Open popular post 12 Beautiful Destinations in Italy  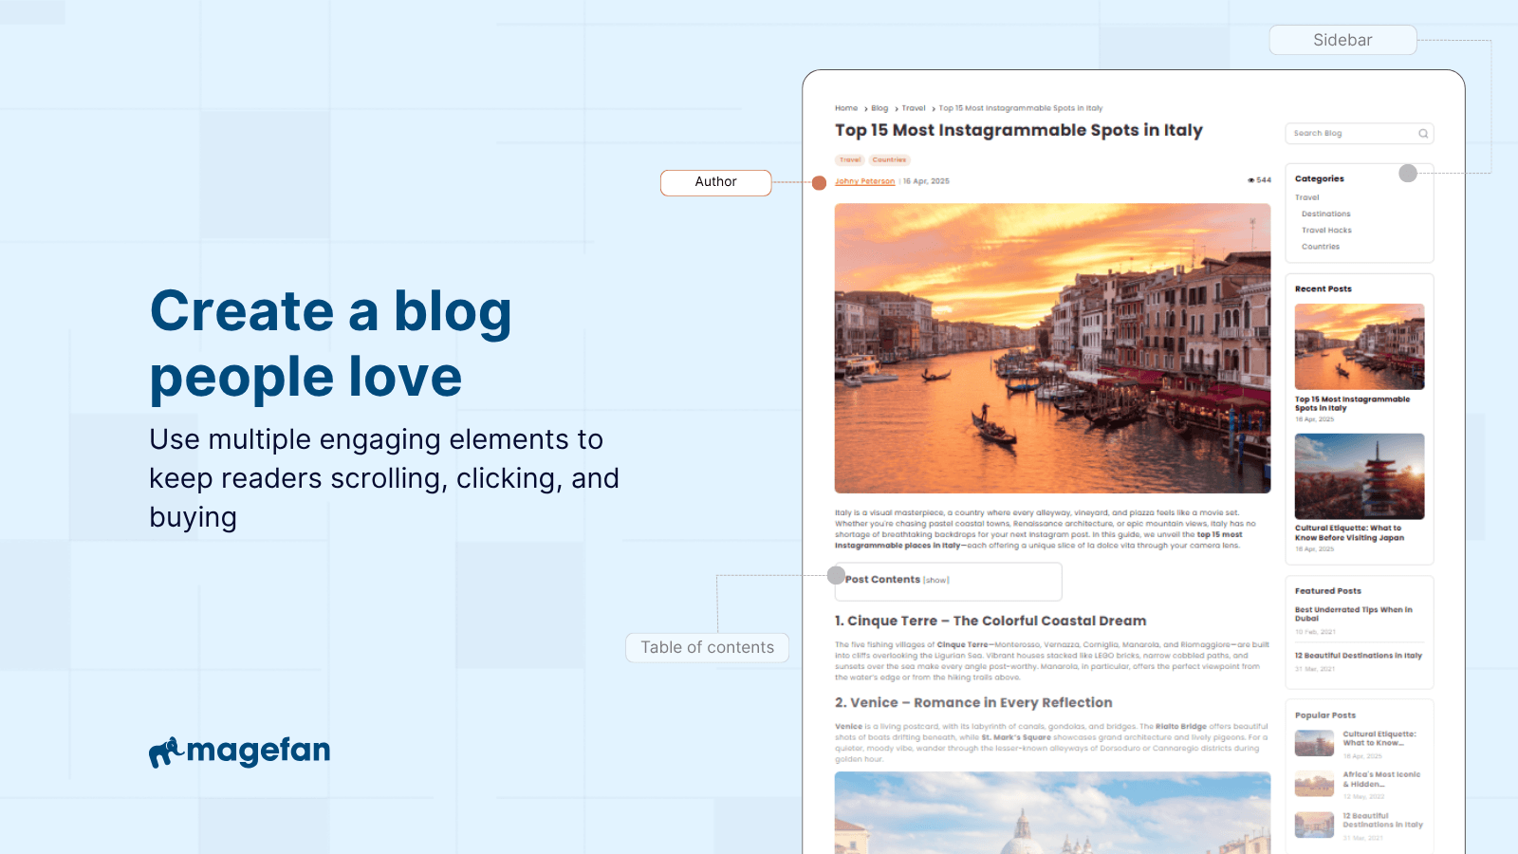pos(1382,820)
